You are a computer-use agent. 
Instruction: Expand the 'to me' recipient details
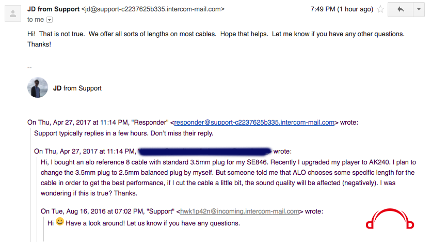tap(50, 20)
